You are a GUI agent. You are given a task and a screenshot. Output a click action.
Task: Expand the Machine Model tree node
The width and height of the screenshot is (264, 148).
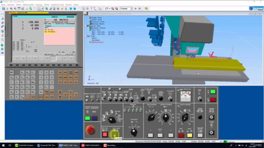pos(88,24)
